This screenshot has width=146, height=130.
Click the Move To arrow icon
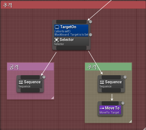[x=102, y=108]
